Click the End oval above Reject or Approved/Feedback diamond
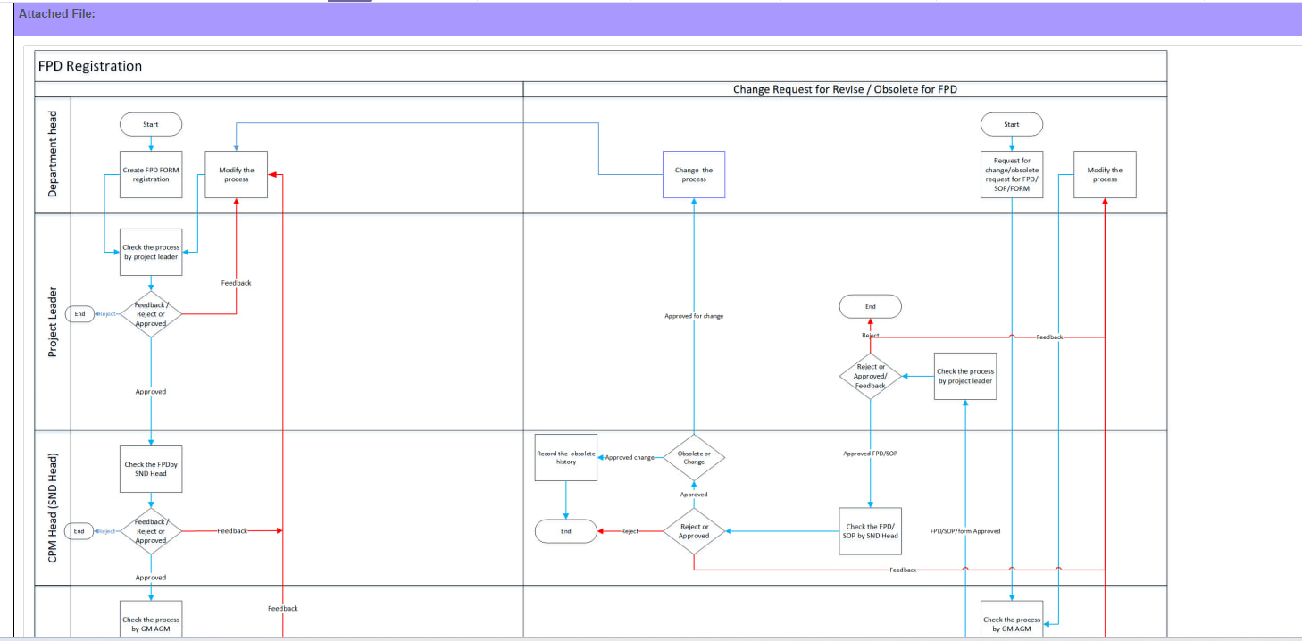The image size is (1302, 641). coord(871,306)
